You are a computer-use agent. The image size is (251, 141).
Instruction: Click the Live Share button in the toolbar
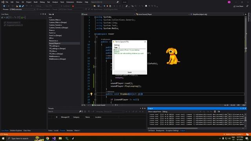tap(238, 6)
